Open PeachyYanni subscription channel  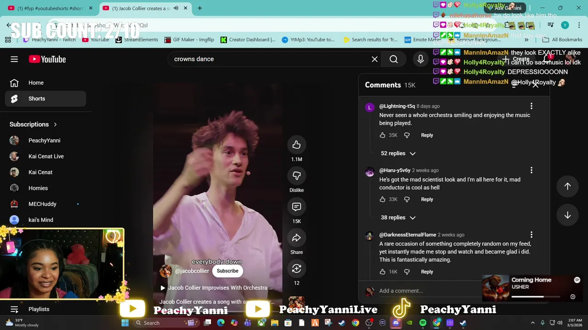click(x=44, y=141)
